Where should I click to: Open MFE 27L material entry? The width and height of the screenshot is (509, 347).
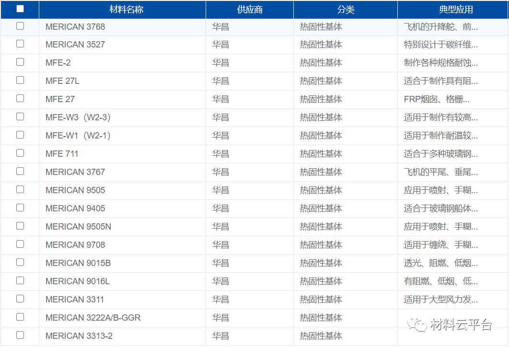pyautogui.click(x=62, y=81)
